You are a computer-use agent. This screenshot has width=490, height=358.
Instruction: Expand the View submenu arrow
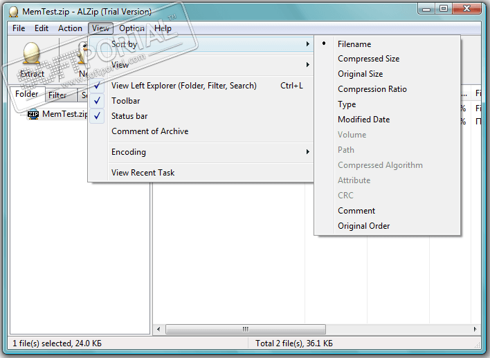click(x=308, y=64)
